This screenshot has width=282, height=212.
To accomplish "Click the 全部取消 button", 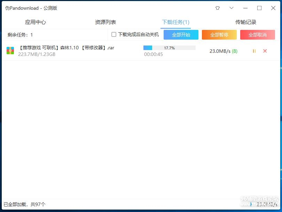I will [x=258, y=35].
